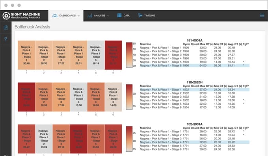The height and width of the screenshot is (156, 268).
Task: Open the Analysis menu
Action: pos(98,15)
